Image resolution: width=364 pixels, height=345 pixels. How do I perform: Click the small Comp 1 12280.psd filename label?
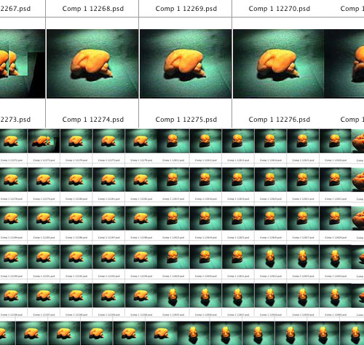[76, 199]
